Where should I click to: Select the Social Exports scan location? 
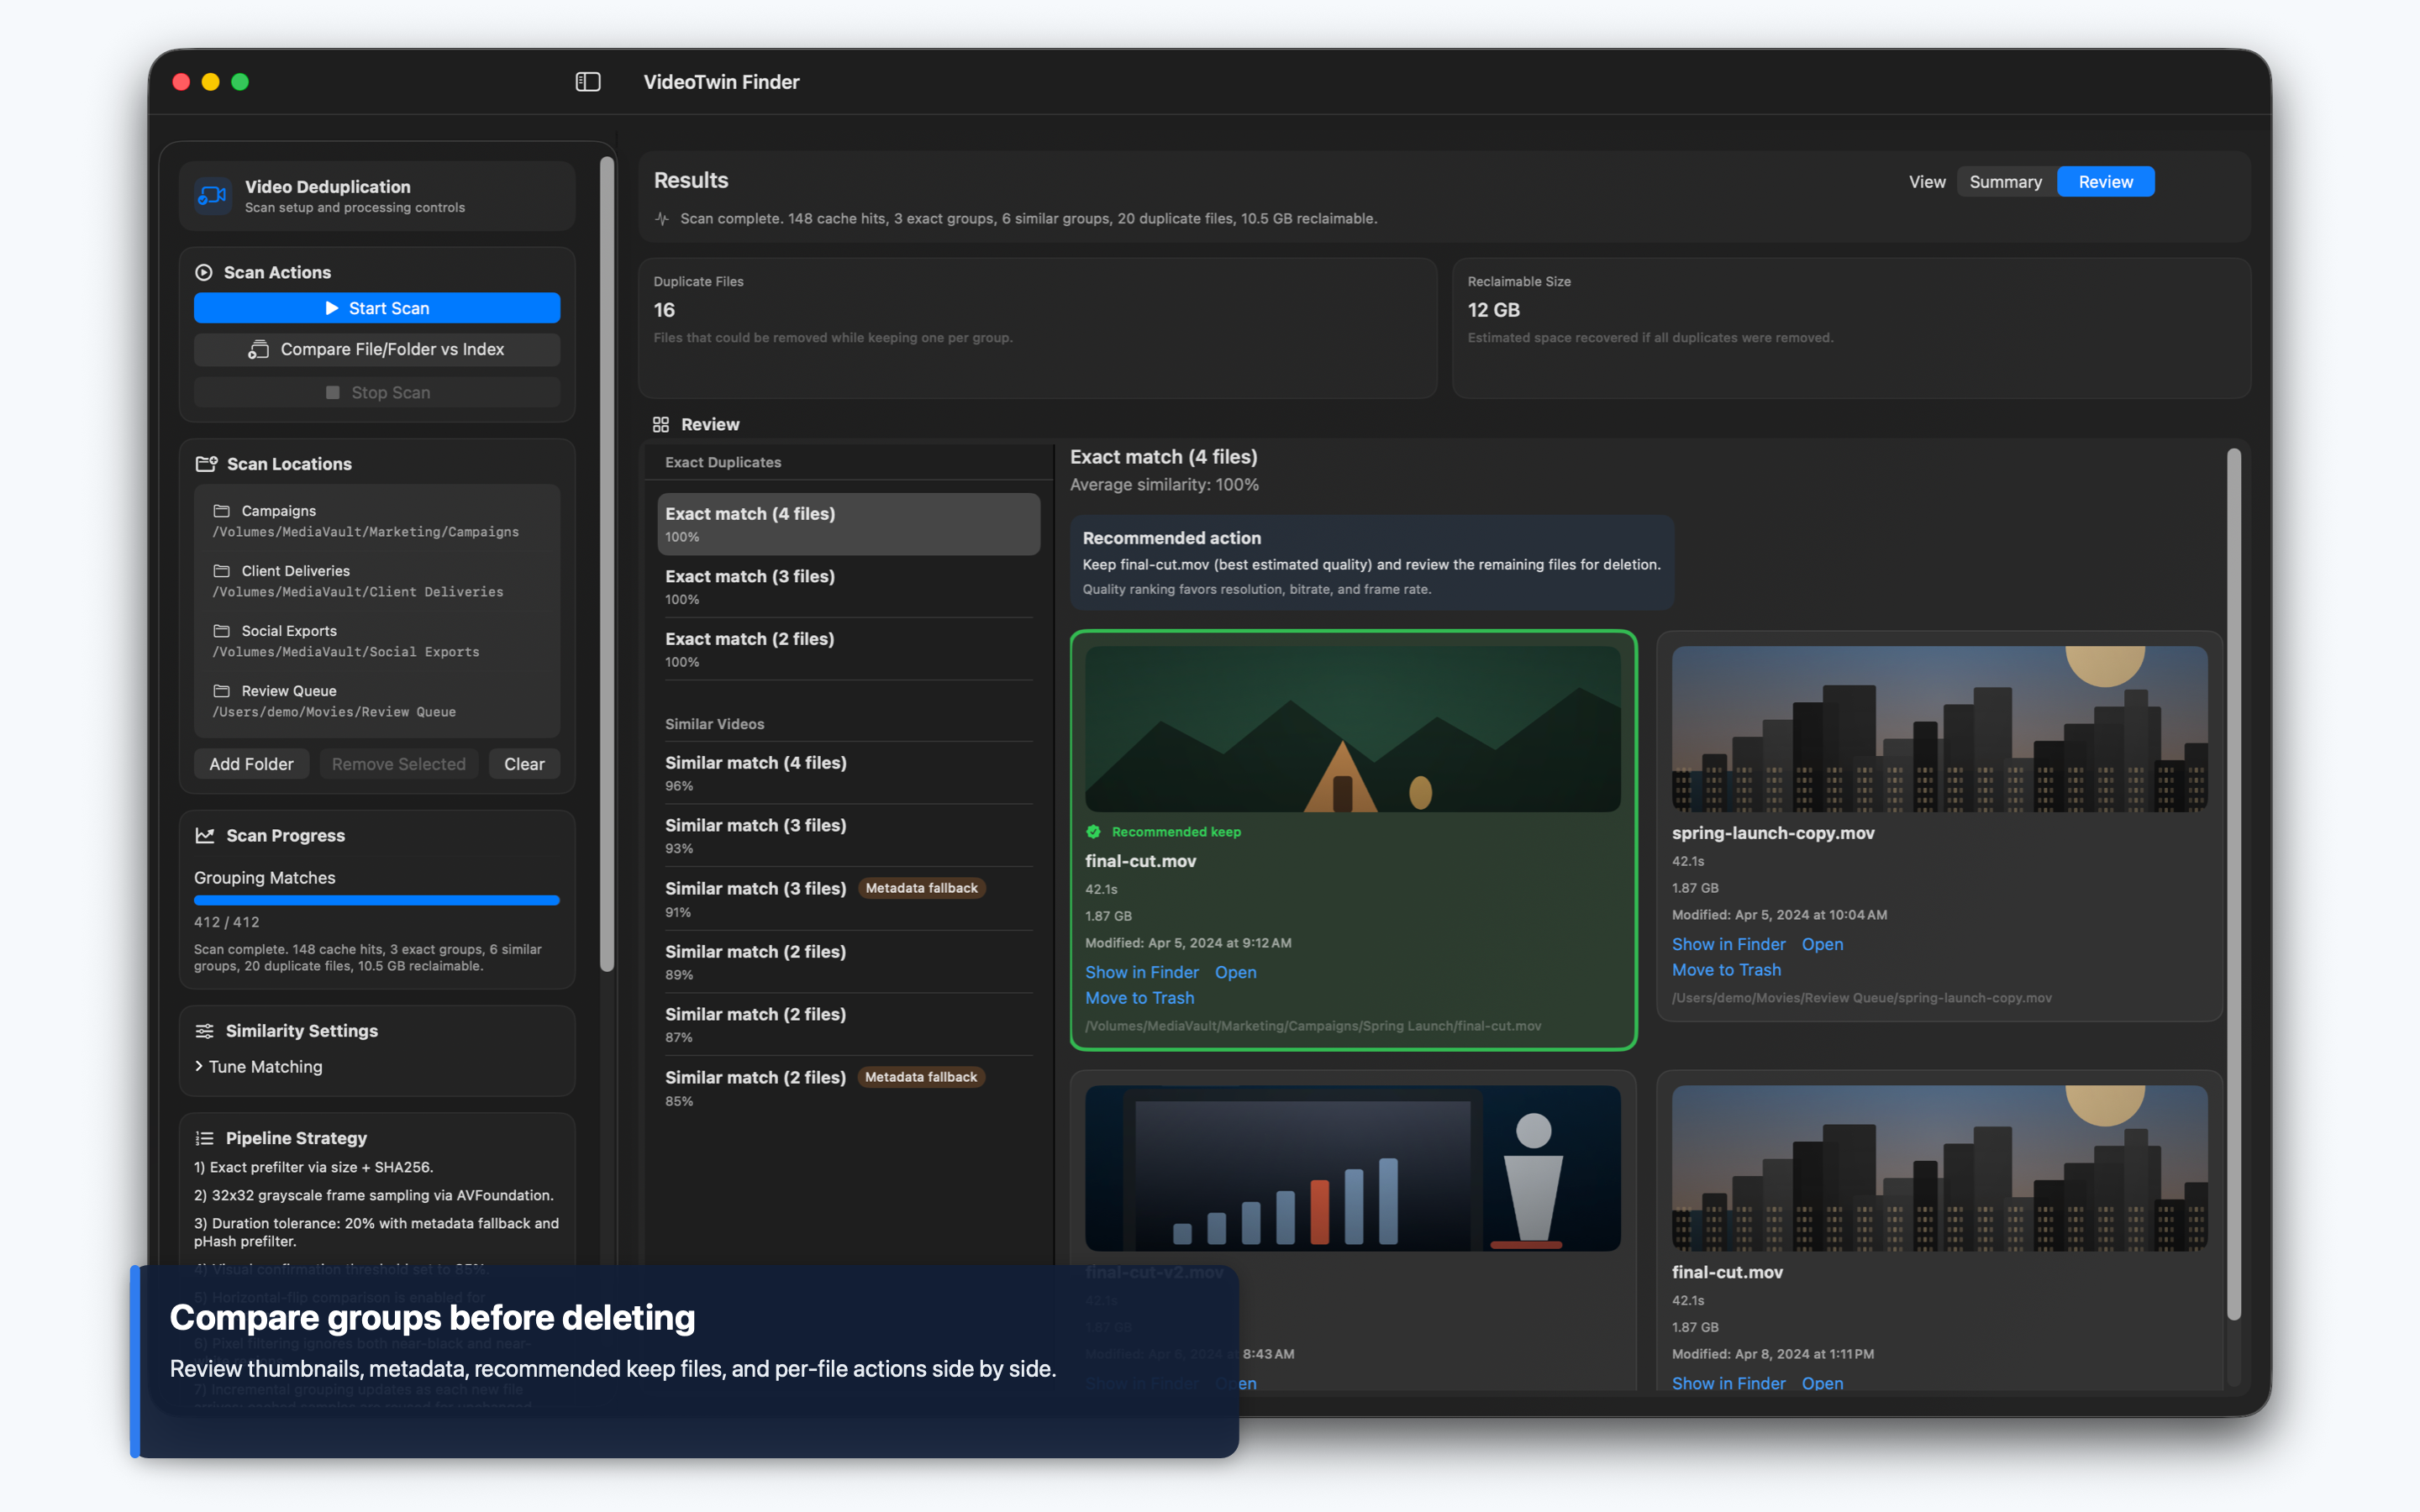point(377,641)
